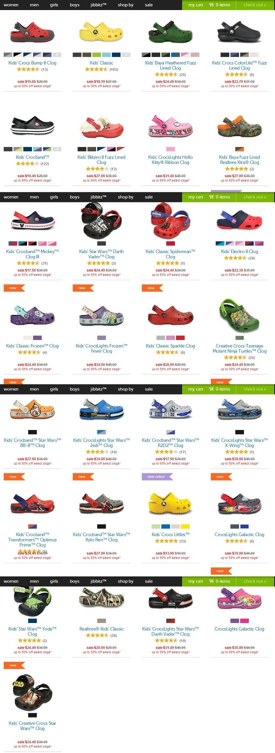Open the Kids' Creative Crocs Star Wars Clog link
Image resolution: width=275 pixels, height=753 pixels.
click(32, 726)
